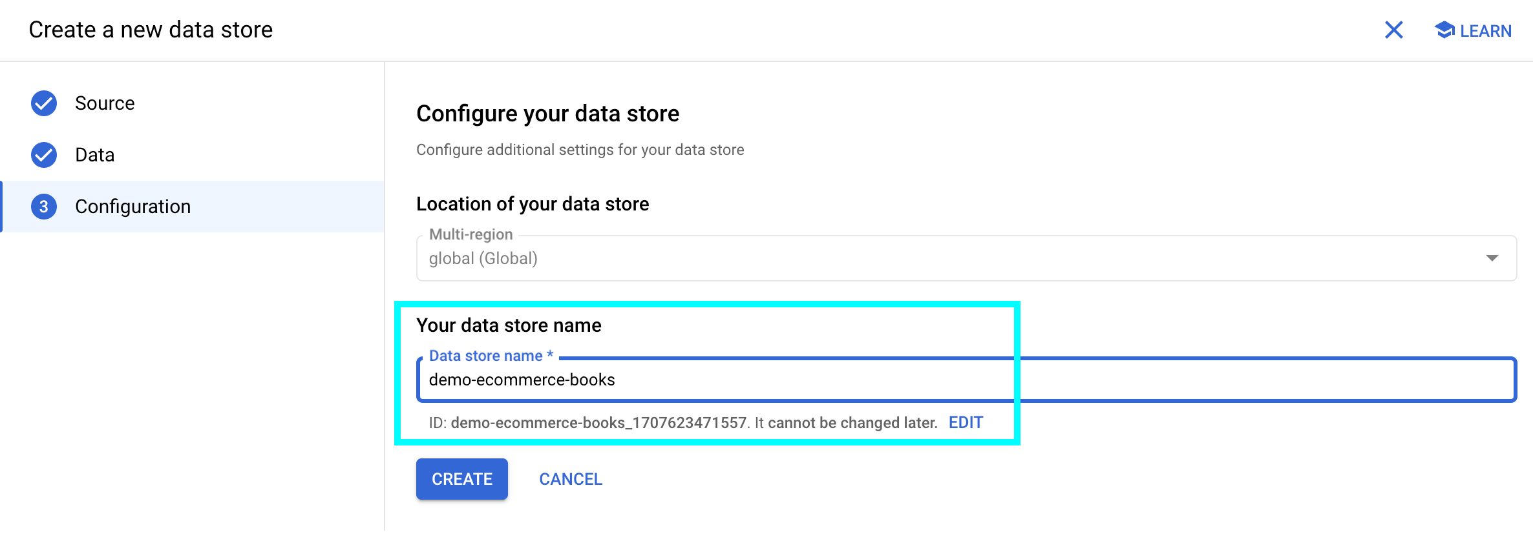The image size is (1533, 541).
Task: Click the 'Location of your data store' heading
Action: tap(533, 204)
